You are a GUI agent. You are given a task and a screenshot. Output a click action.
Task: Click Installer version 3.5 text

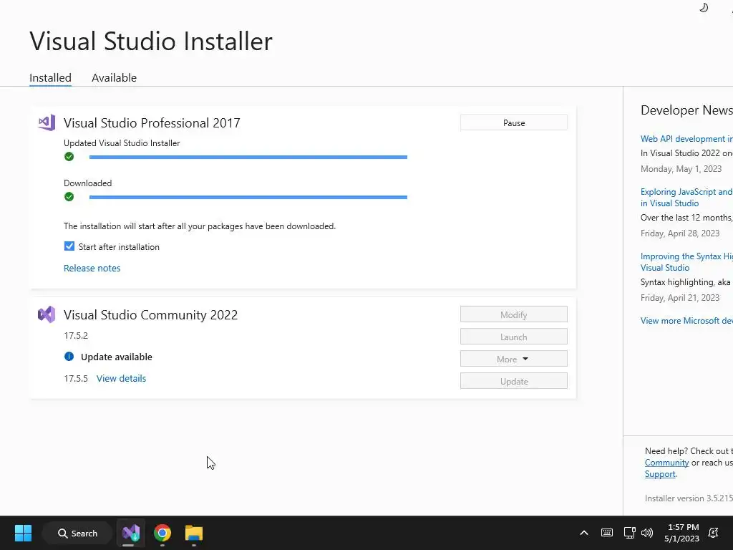(x=689, y=498)
